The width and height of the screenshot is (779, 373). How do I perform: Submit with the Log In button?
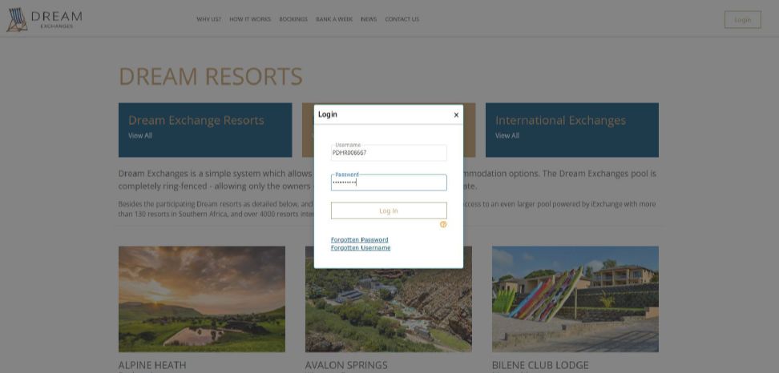(x=389, y=211)
